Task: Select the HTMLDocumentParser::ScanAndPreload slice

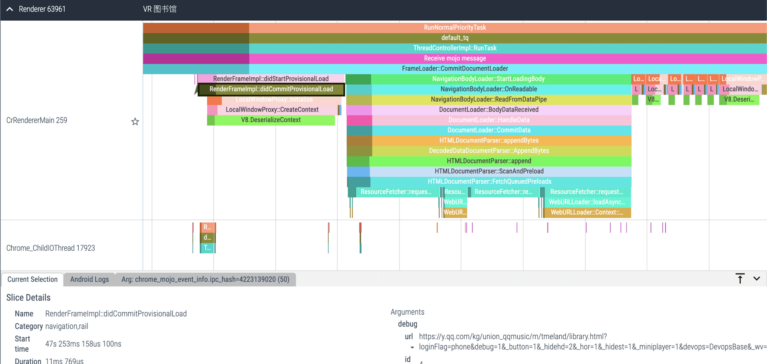Action: tap(489, 171)
